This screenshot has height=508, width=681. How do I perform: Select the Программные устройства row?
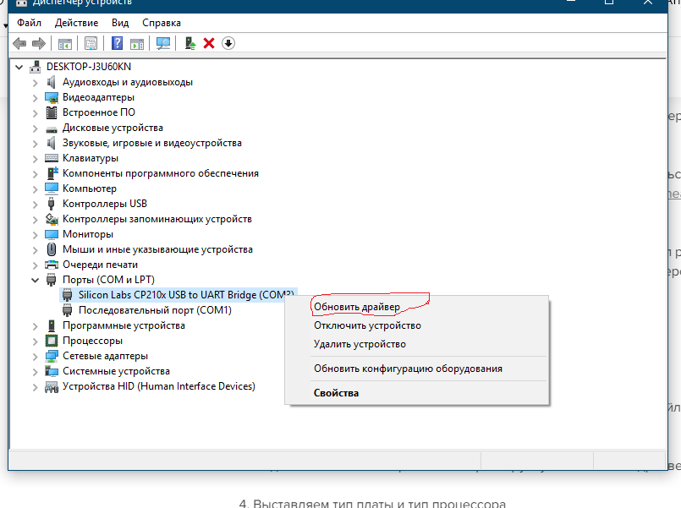pyautogui.click(x=124, y=325)
